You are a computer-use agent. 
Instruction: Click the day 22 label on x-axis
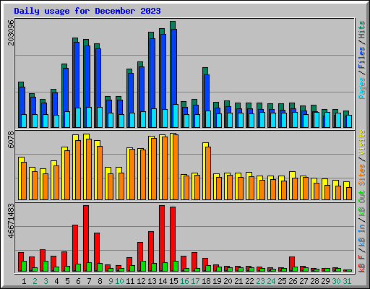click(249, 281)
